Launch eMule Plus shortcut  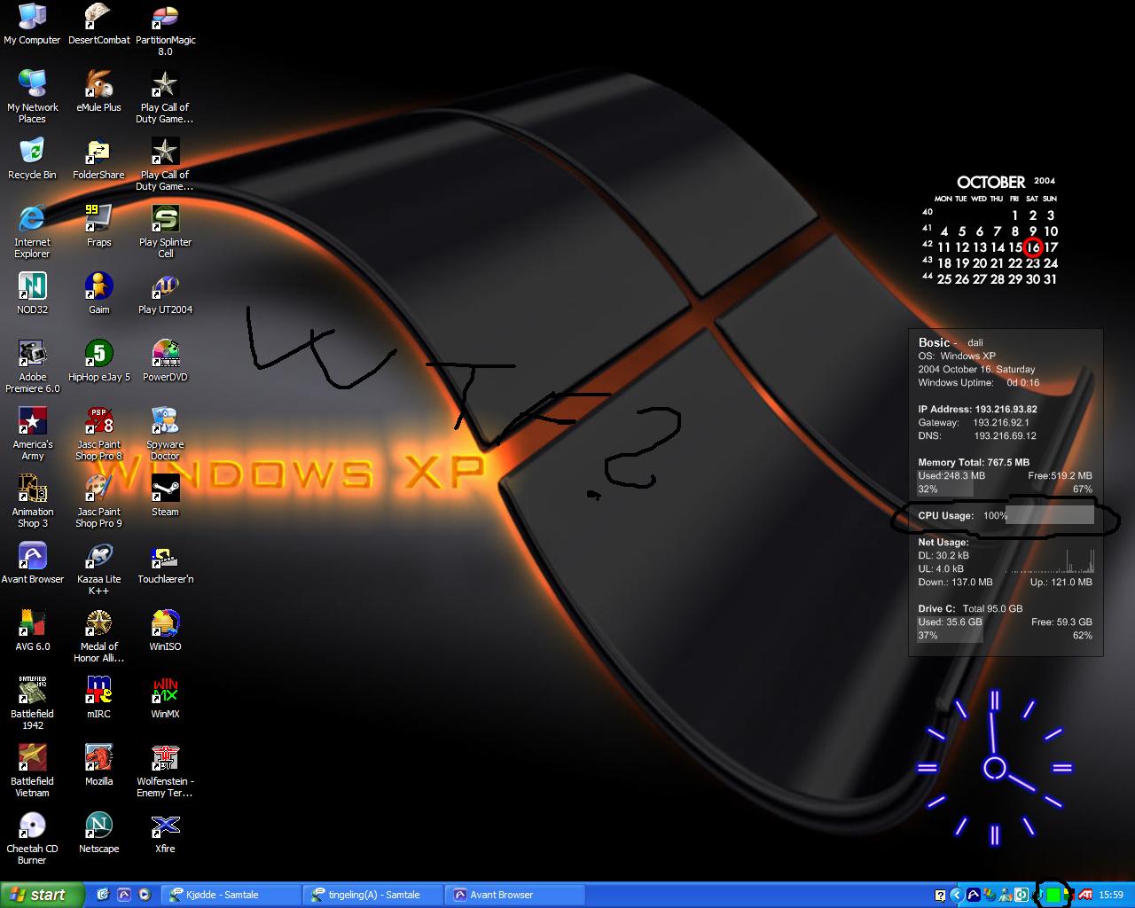(x=98, y=91)
